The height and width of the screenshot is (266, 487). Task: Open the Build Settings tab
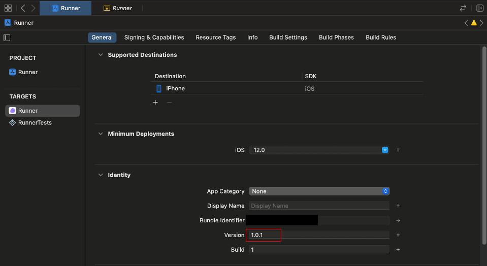[288, 37]
